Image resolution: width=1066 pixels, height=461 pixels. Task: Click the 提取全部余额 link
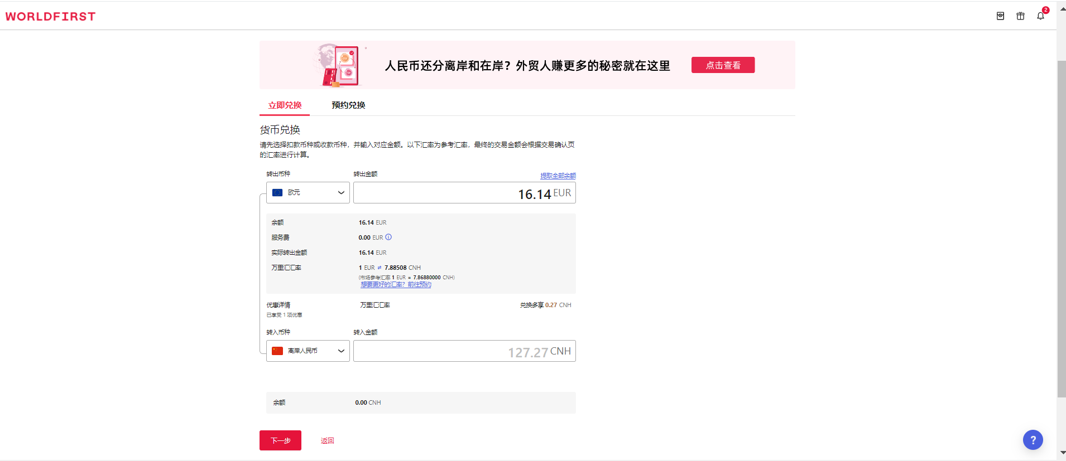(558, 176)
